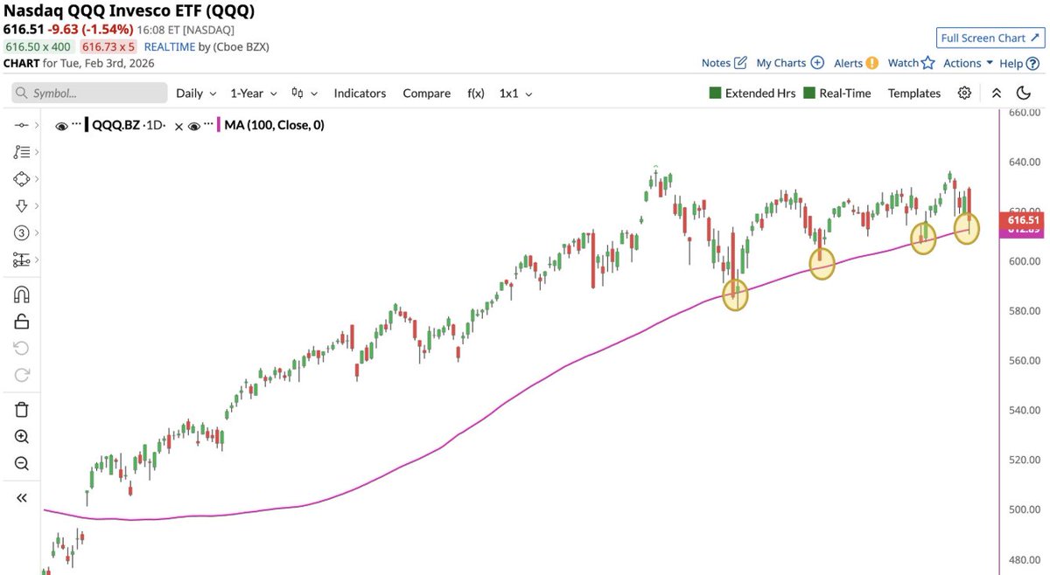This screenshot has height=575, width=1050.
Task: Select the line drawing tool
Action: coord(22,126)
